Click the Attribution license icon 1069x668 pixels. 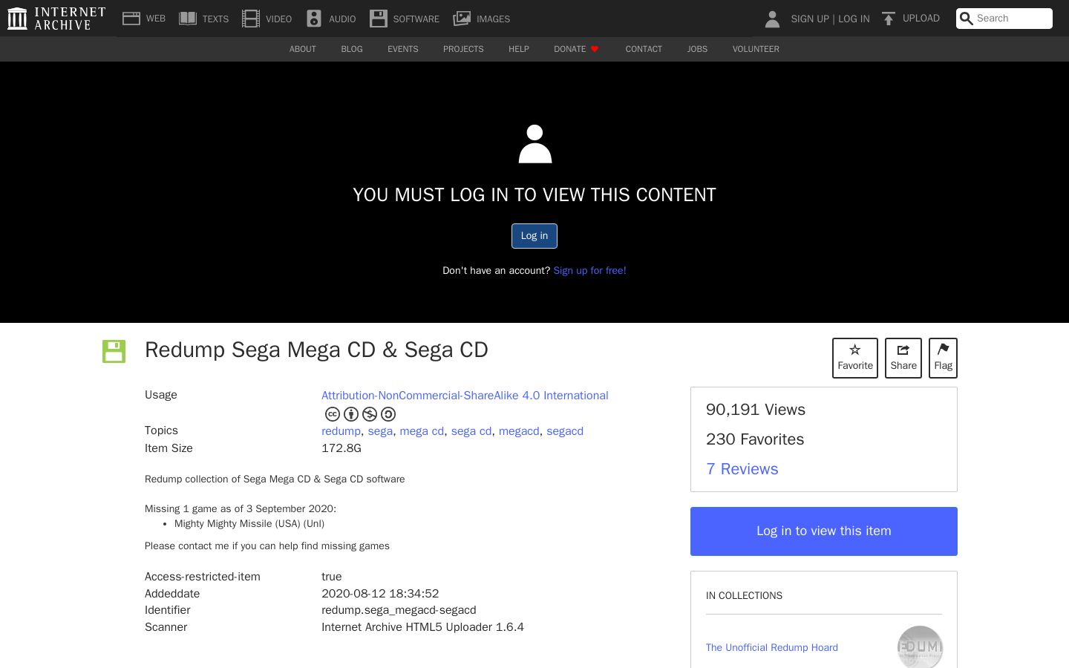coord(351,414)
